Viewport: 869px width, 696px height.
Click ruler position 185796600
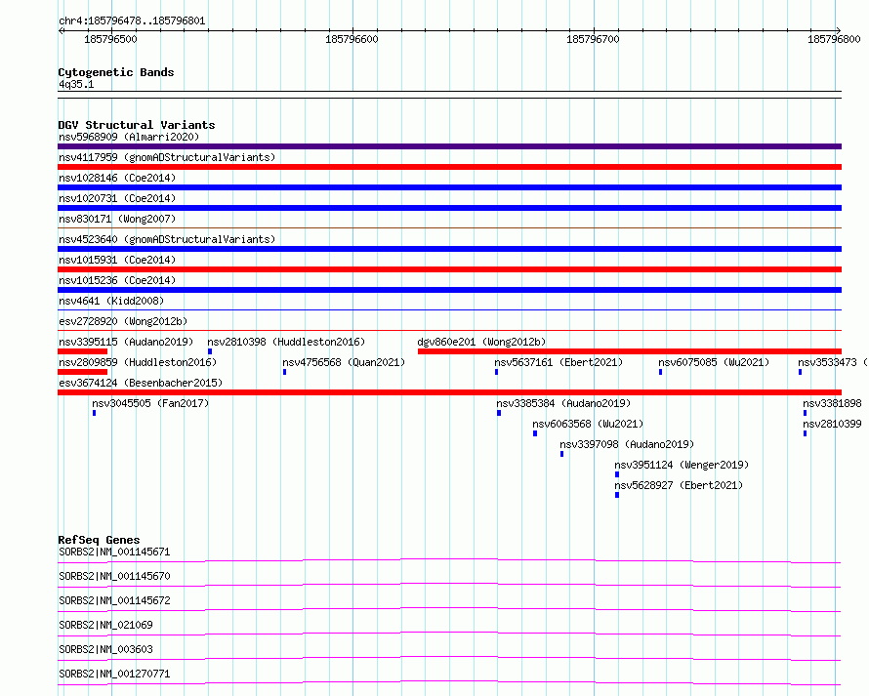pyautogui.click(x=352, y=39)
